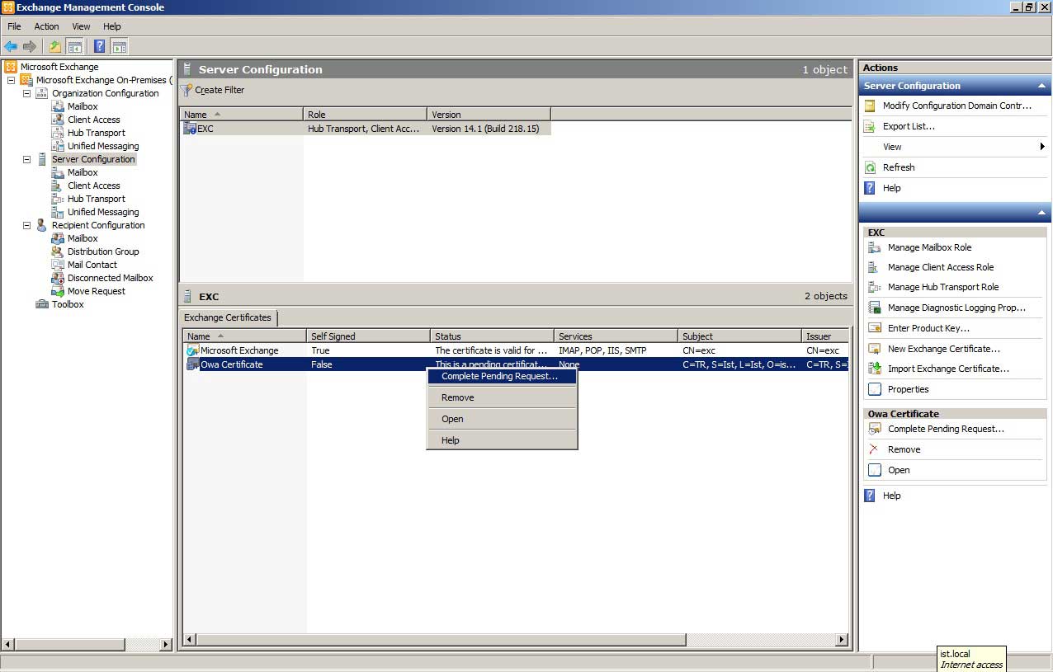Click the Toolbox icon in the tree

coord(42,304)
